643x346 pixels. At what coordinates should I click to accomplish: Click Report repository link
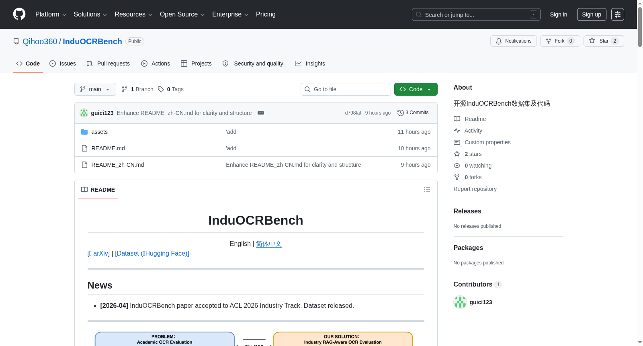(x=475, y=189)
